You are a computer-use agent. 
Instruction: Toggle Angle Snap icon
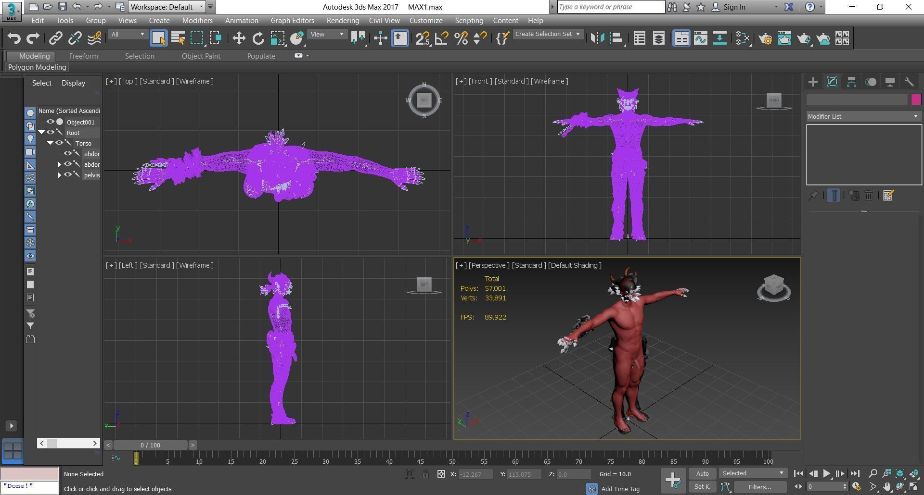(442, 38)
